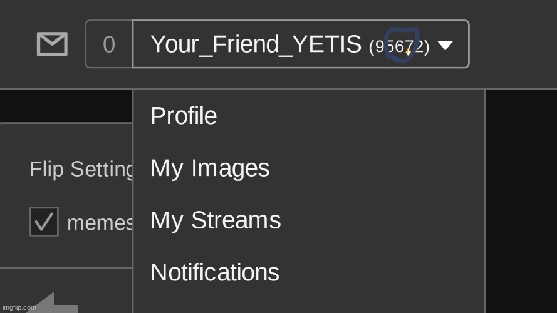Image resolution: width=557 pixels, height=313 pixels.
Task: Open the Your_Friend_YETIS account dropdown
Action: coord(301,44)
